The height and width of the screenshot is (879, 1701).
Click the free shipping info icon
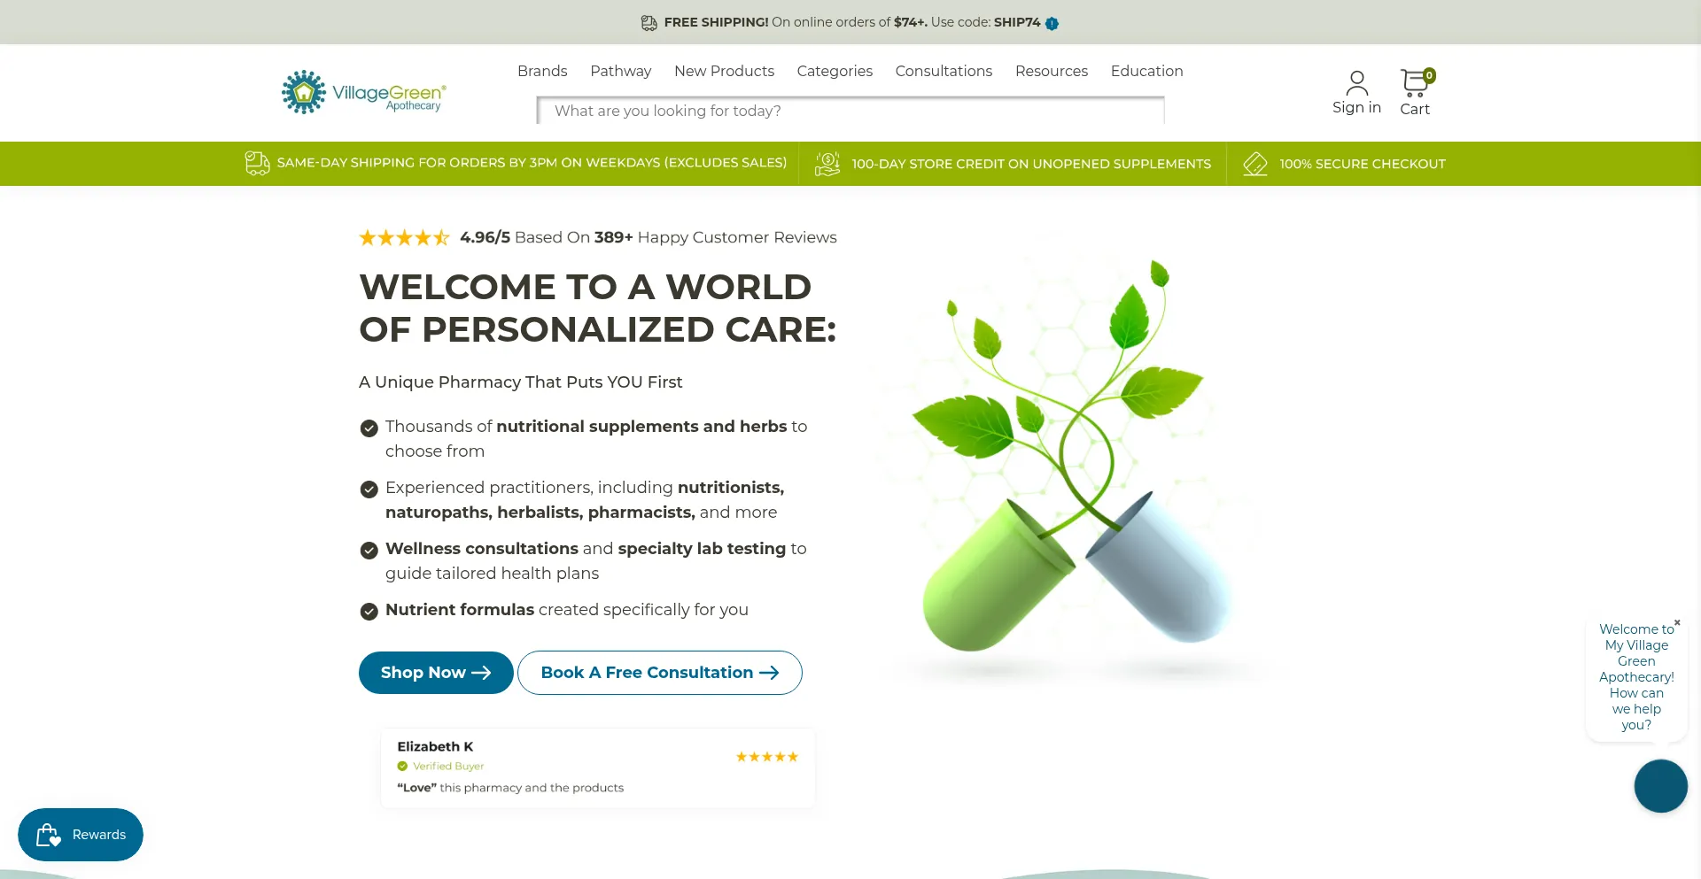(x=1052, y=24)
